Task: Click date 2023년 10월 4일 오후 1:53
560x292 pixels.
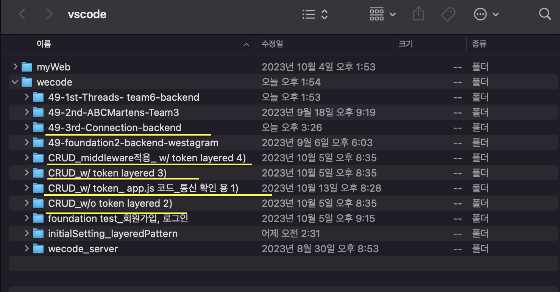Action: (x=318, y=67)
